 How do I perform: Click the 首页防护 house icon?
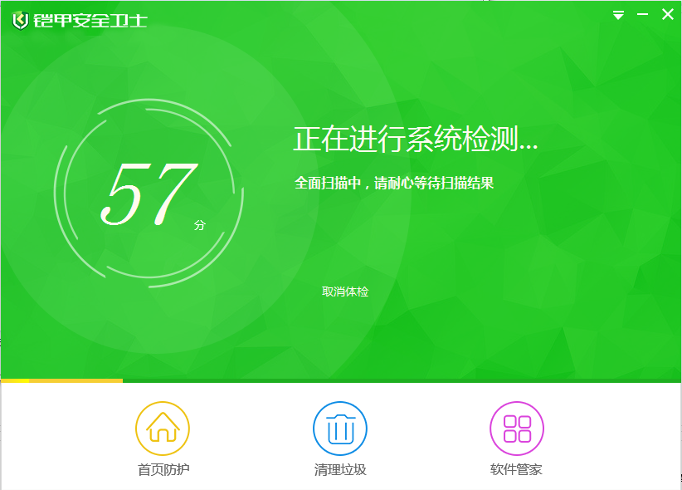click(163, 429)
